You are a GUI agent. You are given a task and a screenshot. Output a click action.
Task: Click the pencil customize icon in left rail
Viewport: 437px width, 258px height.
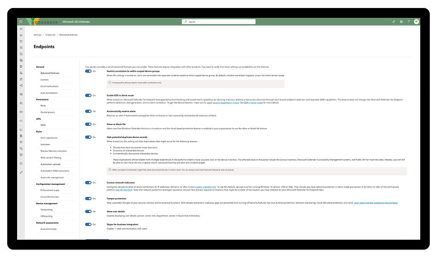[x=21, y=172]
